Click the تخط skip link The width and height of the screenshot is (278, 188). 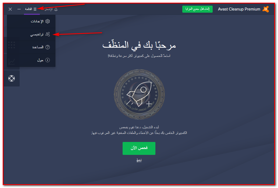(139, 160)
